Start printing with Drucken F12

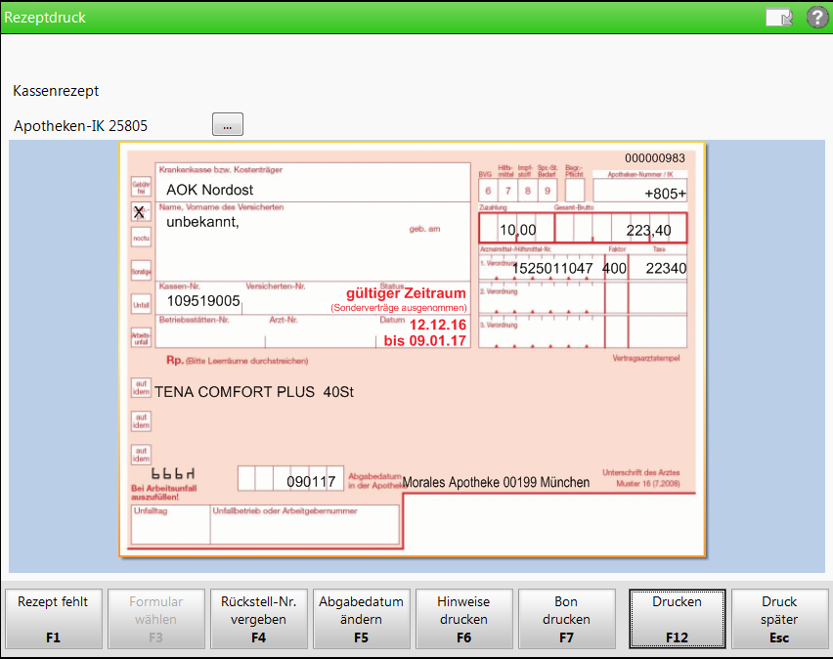(677, 619)
